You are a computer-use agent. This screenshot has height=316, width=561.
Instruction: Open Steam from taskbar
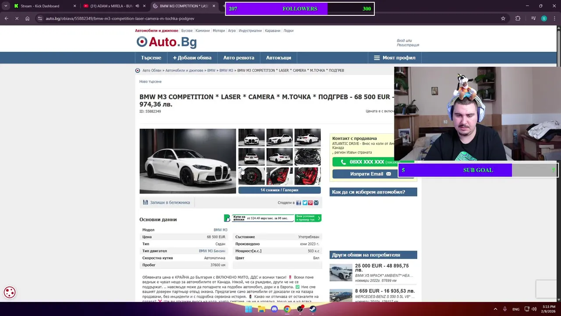313,309
